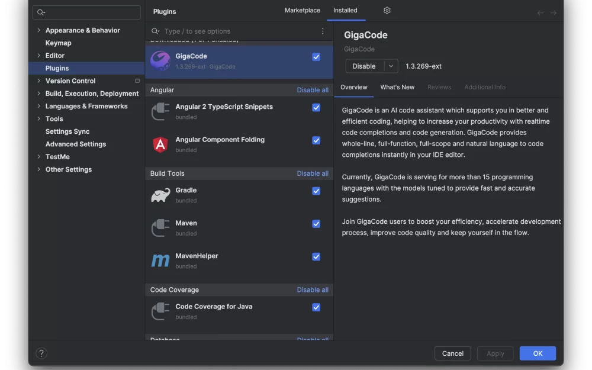This screenshot has width=592, height=370.
Task: Open the Additional Info tab
Action: click(485, 87)
